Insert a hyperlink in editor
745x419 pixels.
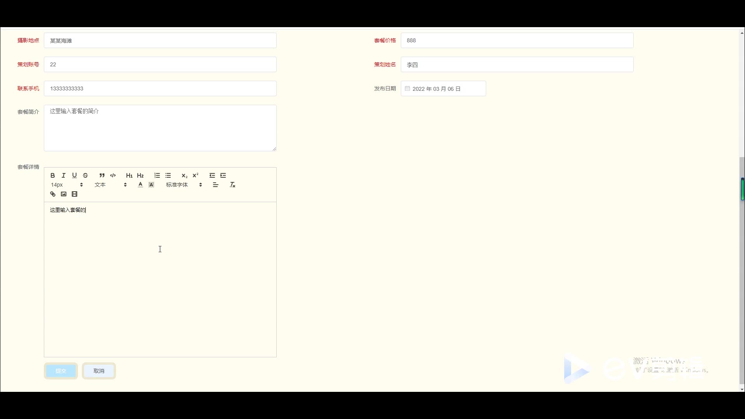[x=53, y=194]
